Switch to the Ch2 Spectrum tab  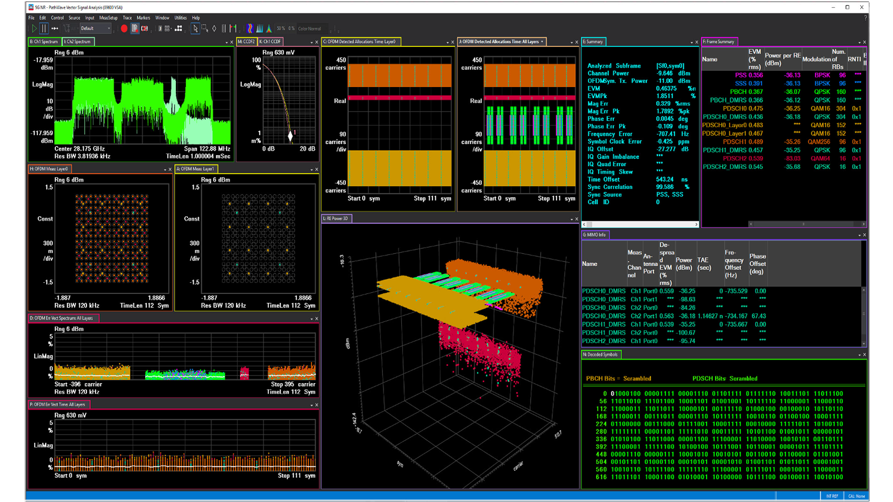(x=78, y=42)
